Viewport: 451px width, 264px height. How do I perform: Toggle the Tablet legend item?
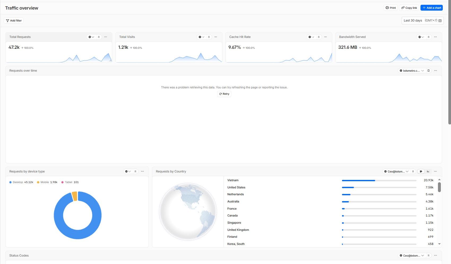70,182
